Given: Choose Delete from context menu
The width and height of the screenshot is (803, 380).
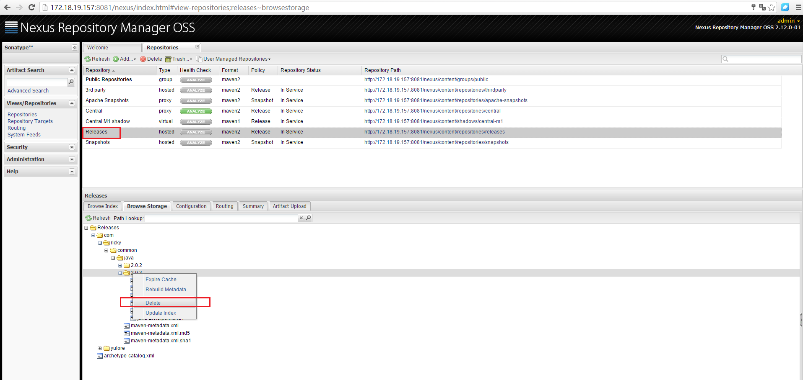Looking at the screenshot, I should point(164,303).
